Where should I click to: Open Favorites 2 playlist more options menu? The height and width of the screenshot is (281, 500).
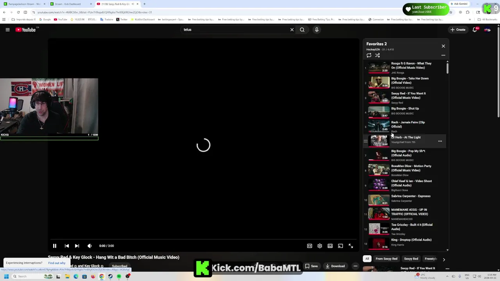point(443,55)
